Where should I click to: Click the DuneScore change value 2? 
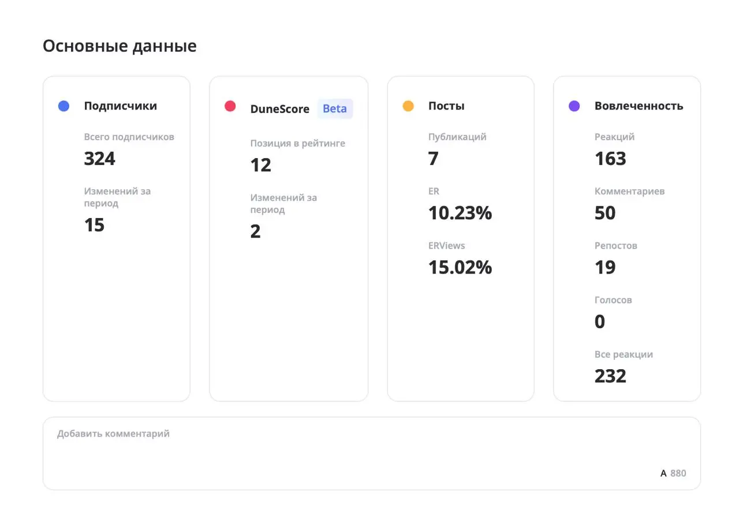(x=256, y=231)
